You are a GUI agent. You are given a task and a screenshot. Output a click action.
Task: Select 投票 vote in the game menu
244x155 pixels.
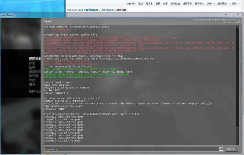[x=32, y=67]
